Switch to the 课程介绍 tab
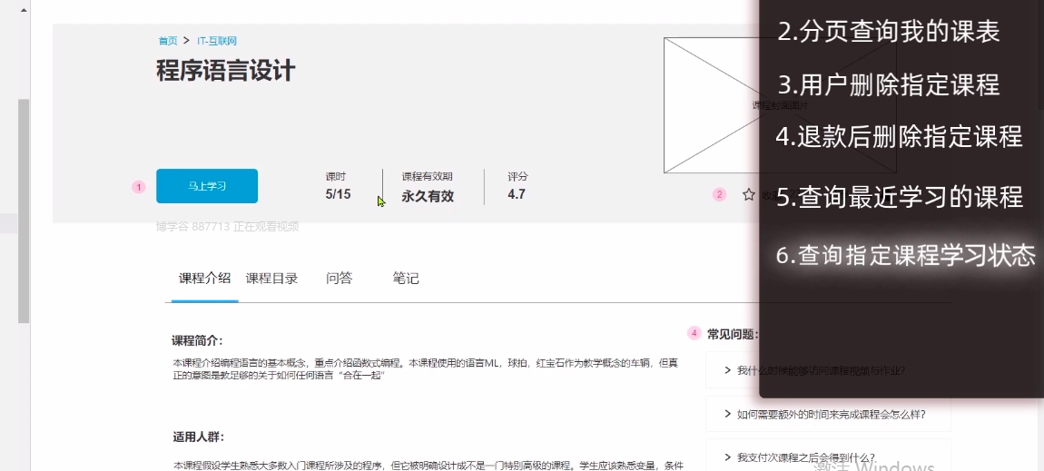The width and height of the screenshot is (1044, 471). tap(204, 278)
